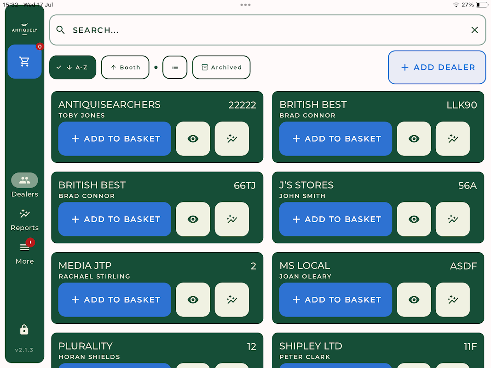View Media JTP eye icon
Image resolution: width=491 pixels, height=368 pixels.
[193, 299]
